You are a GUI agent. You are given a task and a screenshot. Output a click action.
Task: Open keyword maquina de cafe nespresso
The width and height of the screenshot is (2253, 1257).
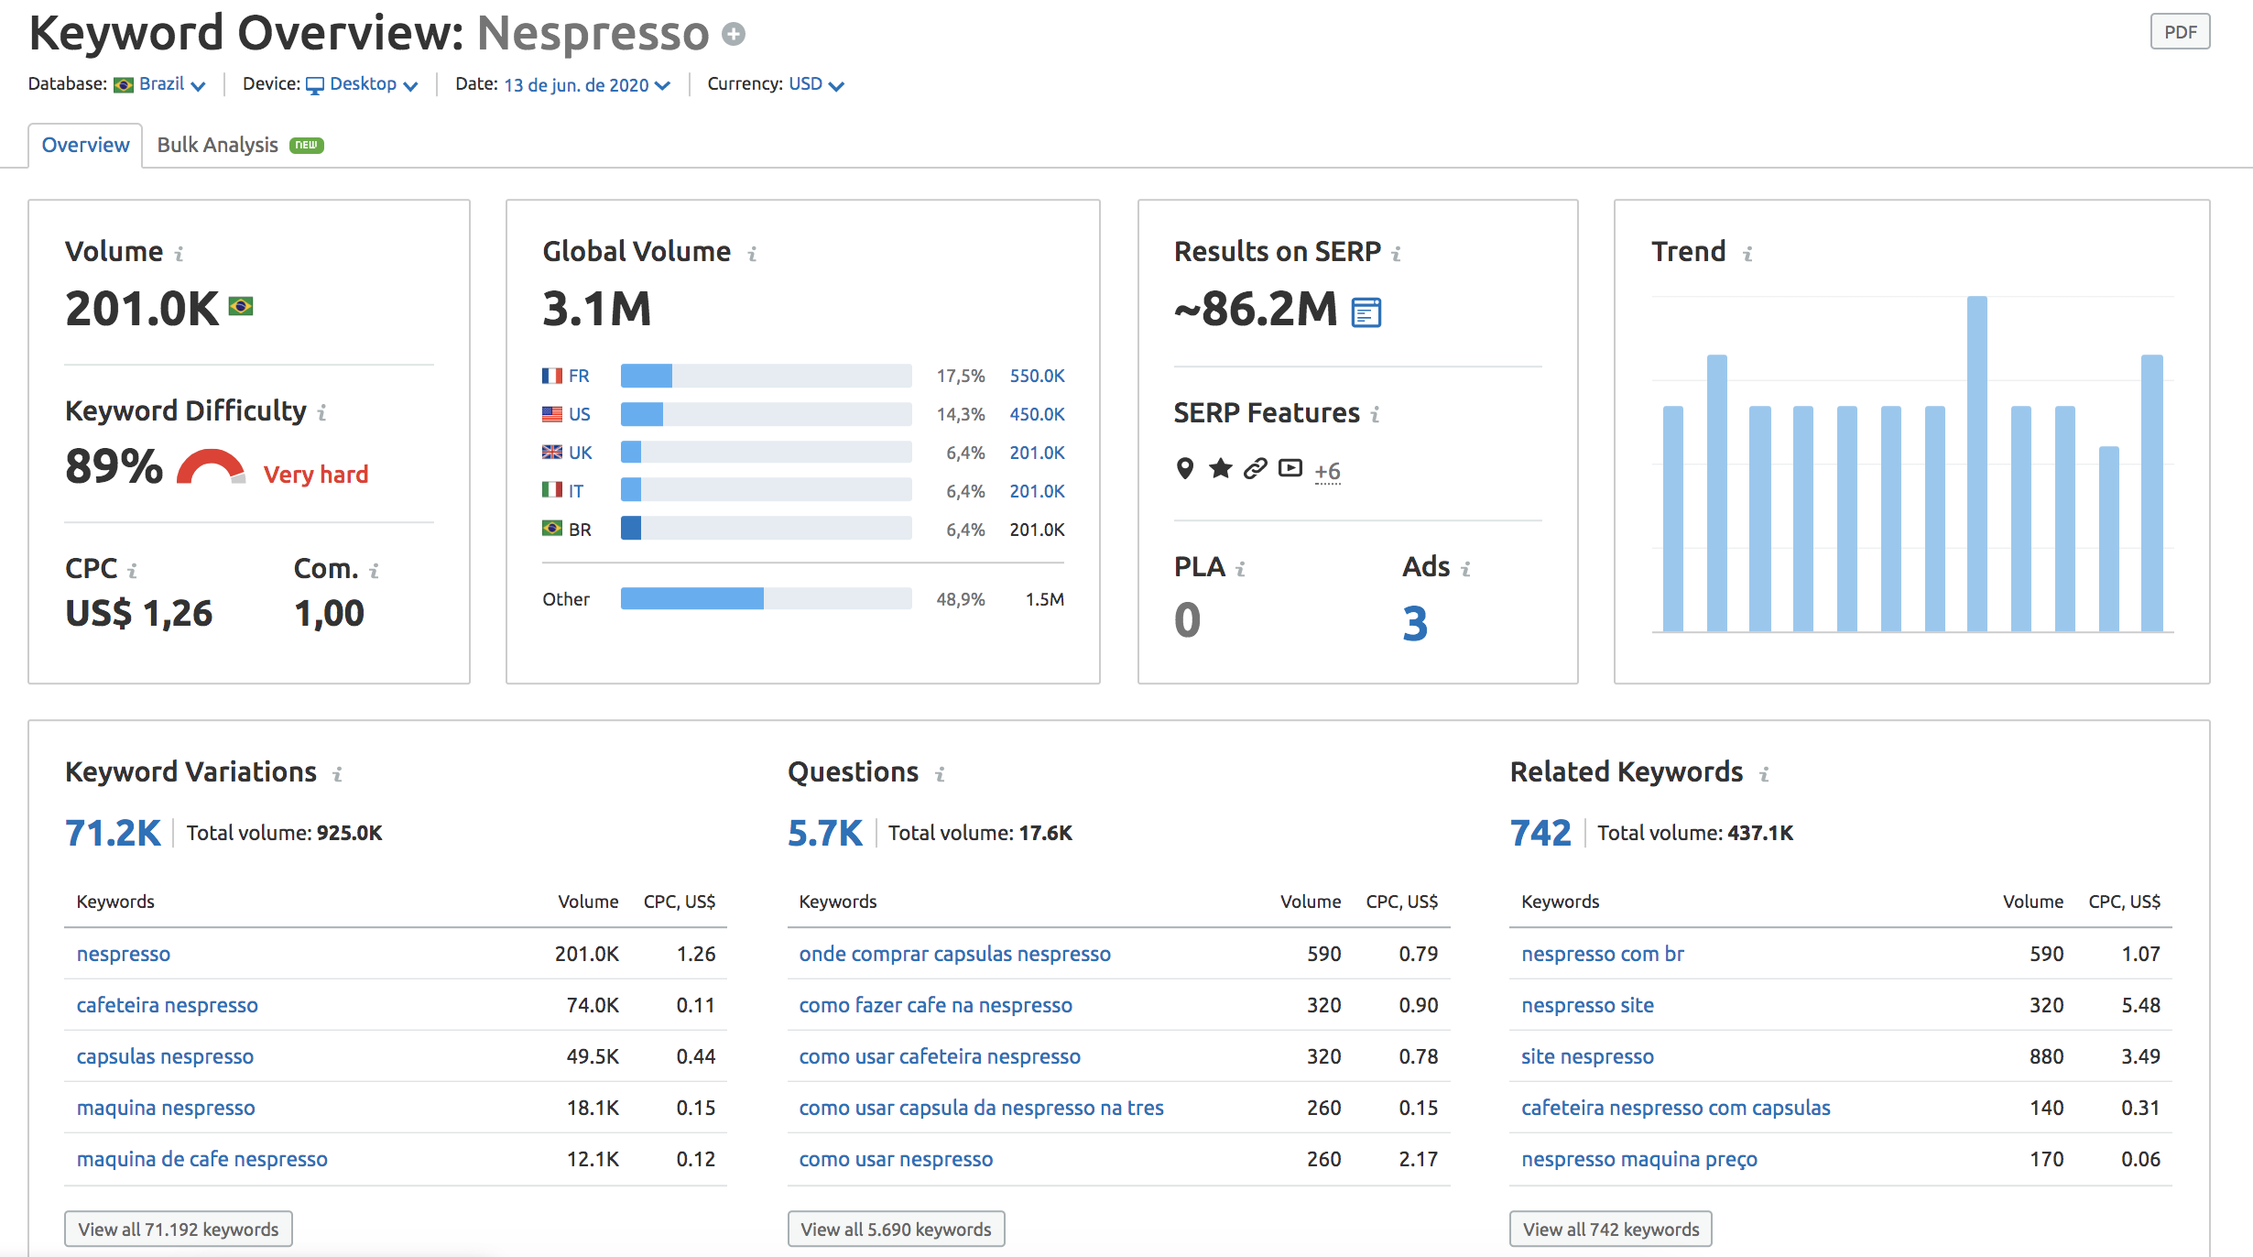click(201, 1159)
